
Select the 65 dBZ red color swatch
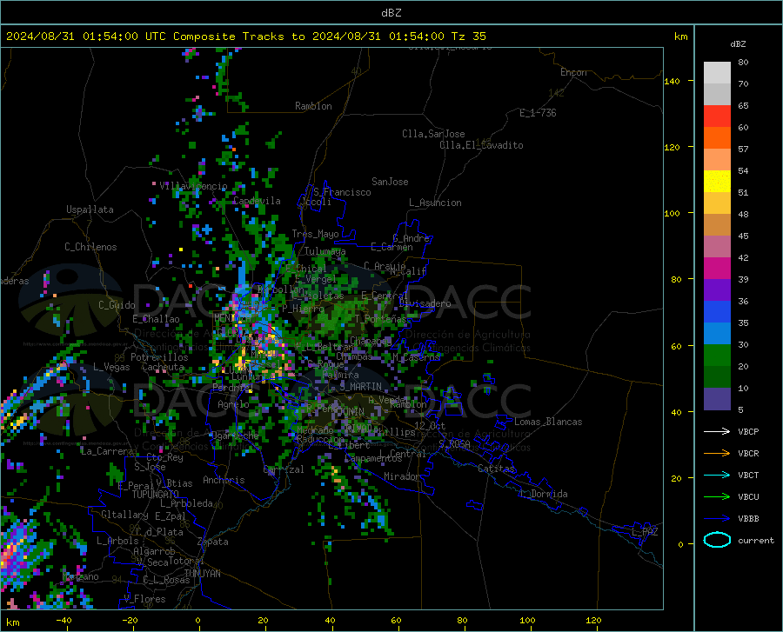(717, 116)
